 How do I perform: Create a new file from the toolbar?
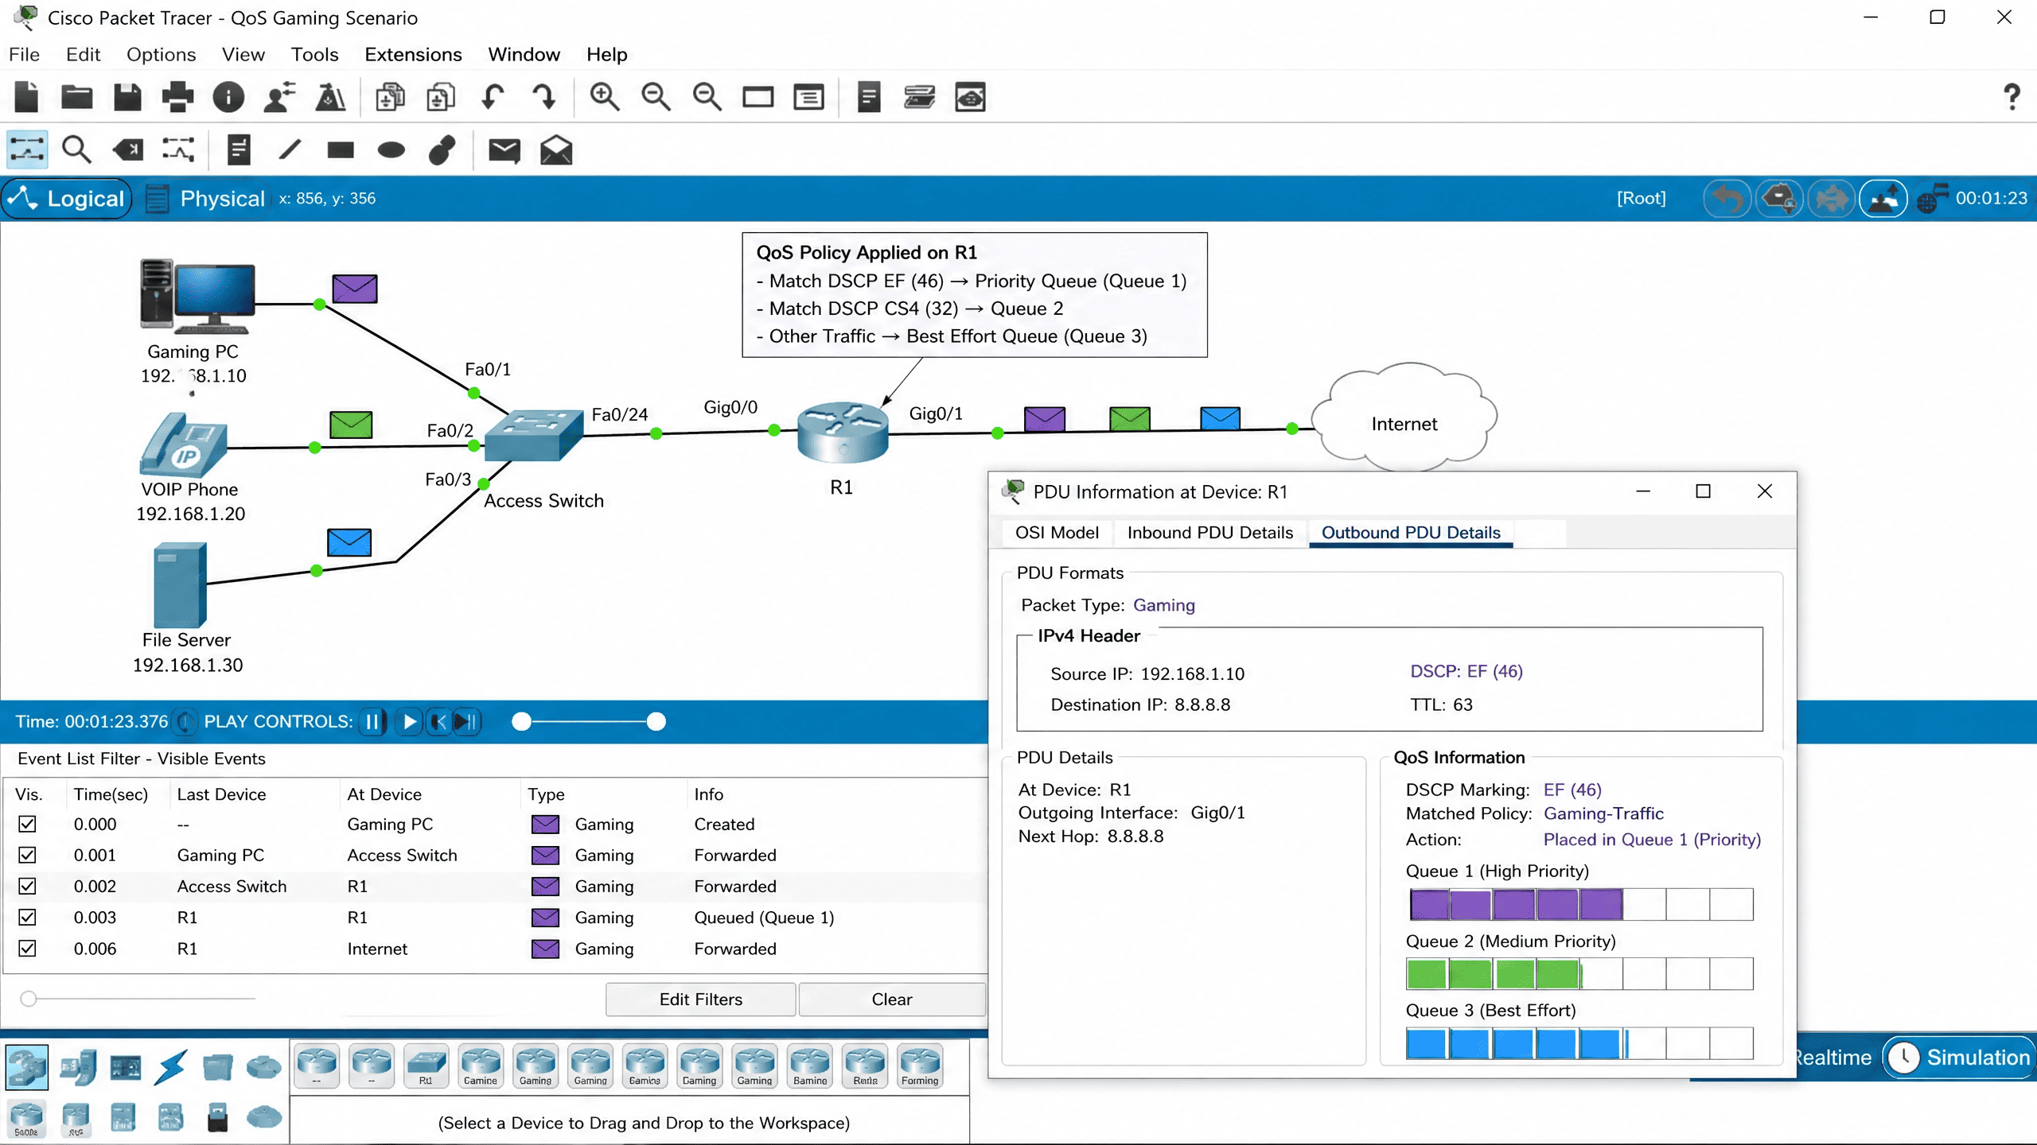(x=27, y=97)
